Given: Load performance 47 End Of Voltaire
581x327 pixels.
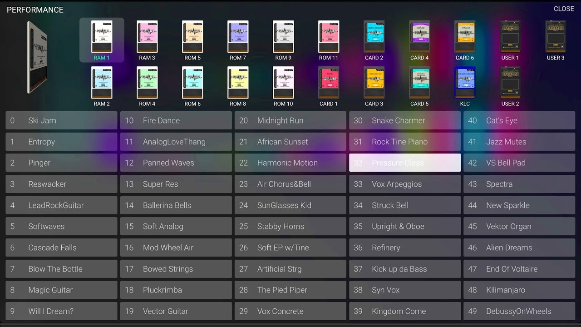Looking at the screenshot, I should pyautogui.click(x=519, y=269).
